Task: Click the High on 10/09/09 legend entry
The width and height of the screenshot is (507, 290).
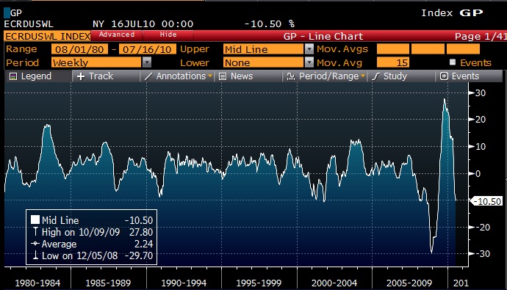Action: 92,232
